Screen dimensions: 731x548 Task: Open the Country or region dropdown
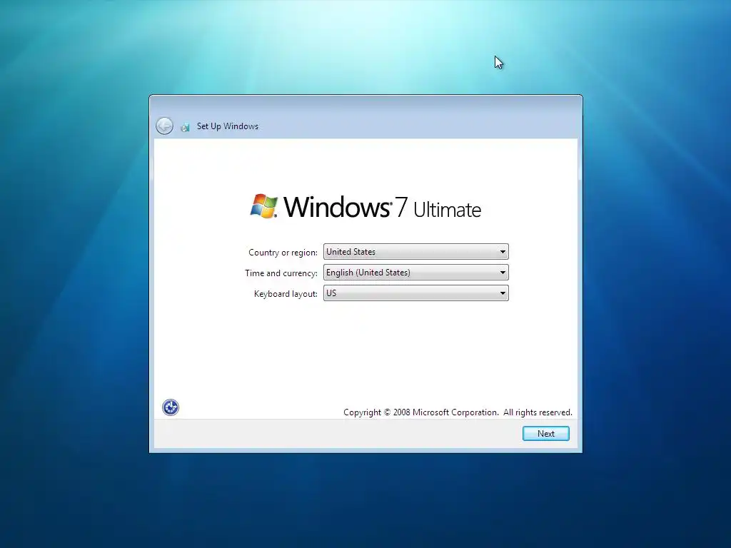[x=416, y=252]
